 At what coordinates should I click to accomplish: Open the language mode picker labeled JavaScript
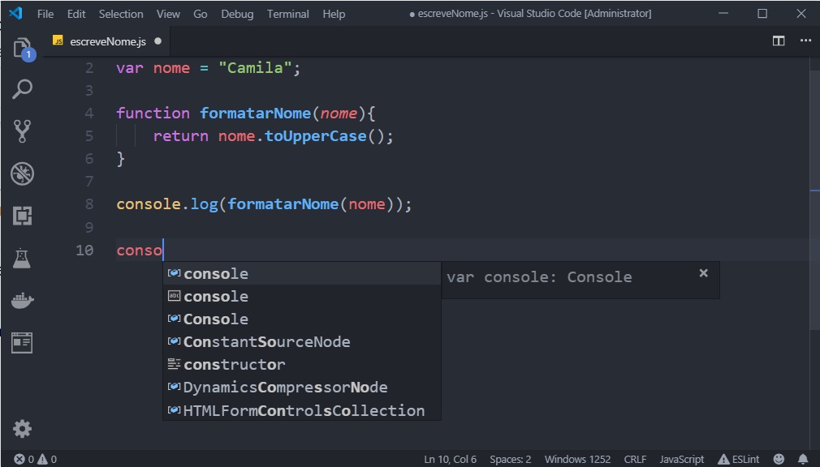[681, 459]
